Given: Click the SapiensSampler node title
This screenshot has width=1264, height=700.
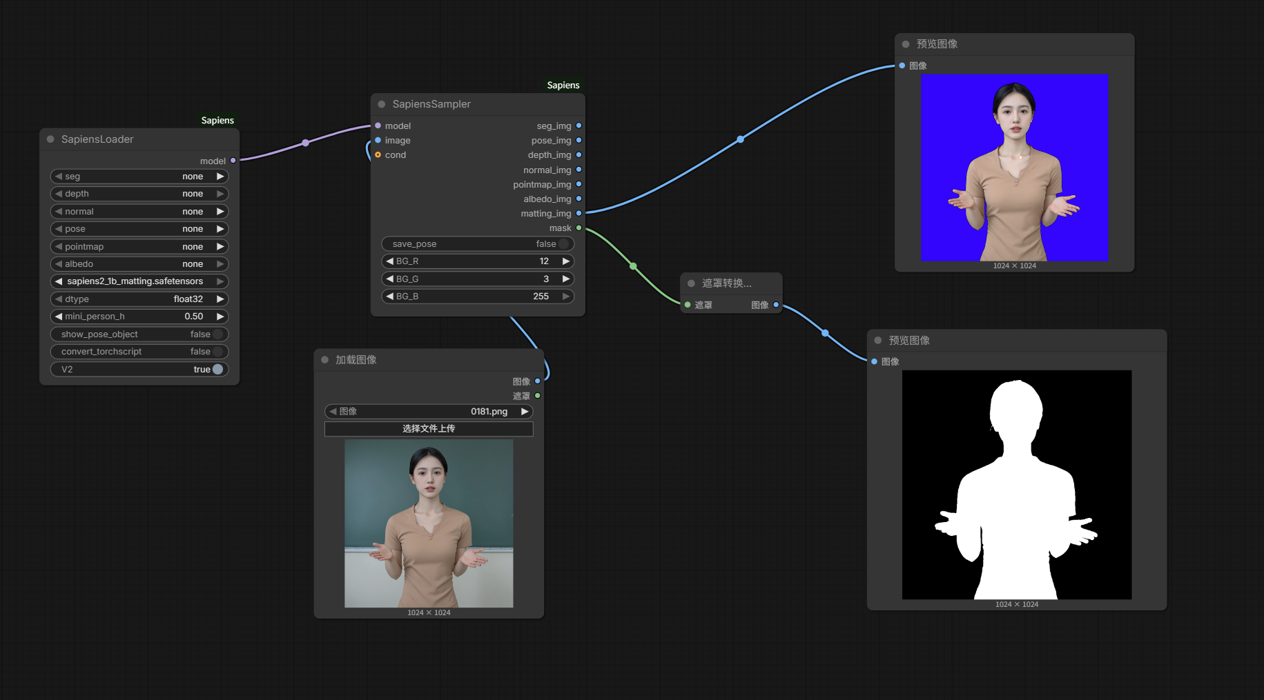Looking at the screenshot, I should (431, 104).
